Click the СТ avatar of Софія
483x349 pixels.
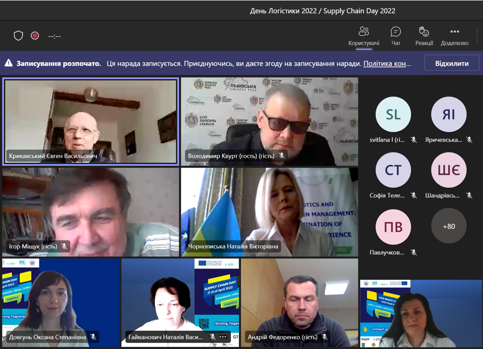pos(393,170)
